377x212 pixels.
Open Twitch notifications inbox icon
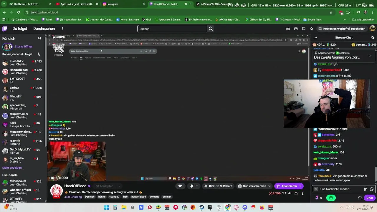[296, 29]
